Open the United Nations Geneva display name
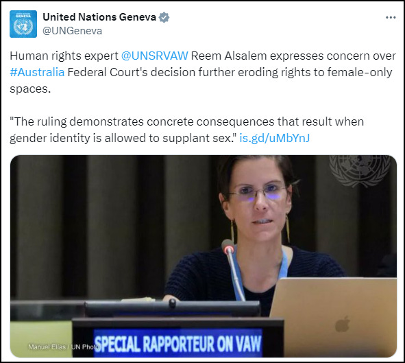The width and height of the screenshot is (405, 363). (x=99, y=17)
